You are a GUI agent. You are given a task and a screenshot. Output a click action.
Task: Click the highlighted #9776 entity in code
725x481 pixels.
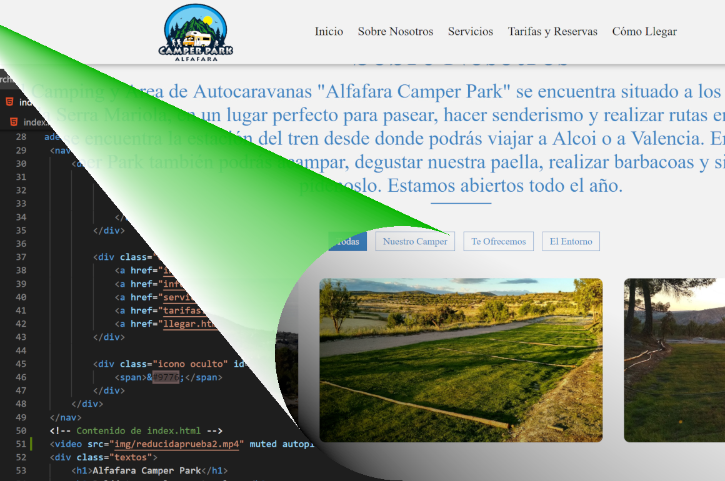tap(166, 377)
